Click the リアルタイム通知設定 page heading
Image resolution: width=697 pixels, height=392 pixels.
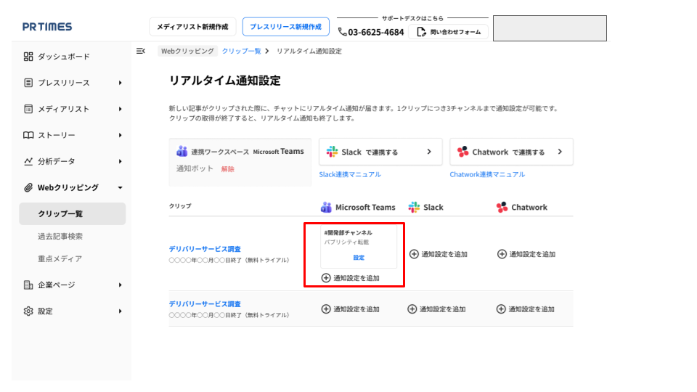tap(225, 81)
